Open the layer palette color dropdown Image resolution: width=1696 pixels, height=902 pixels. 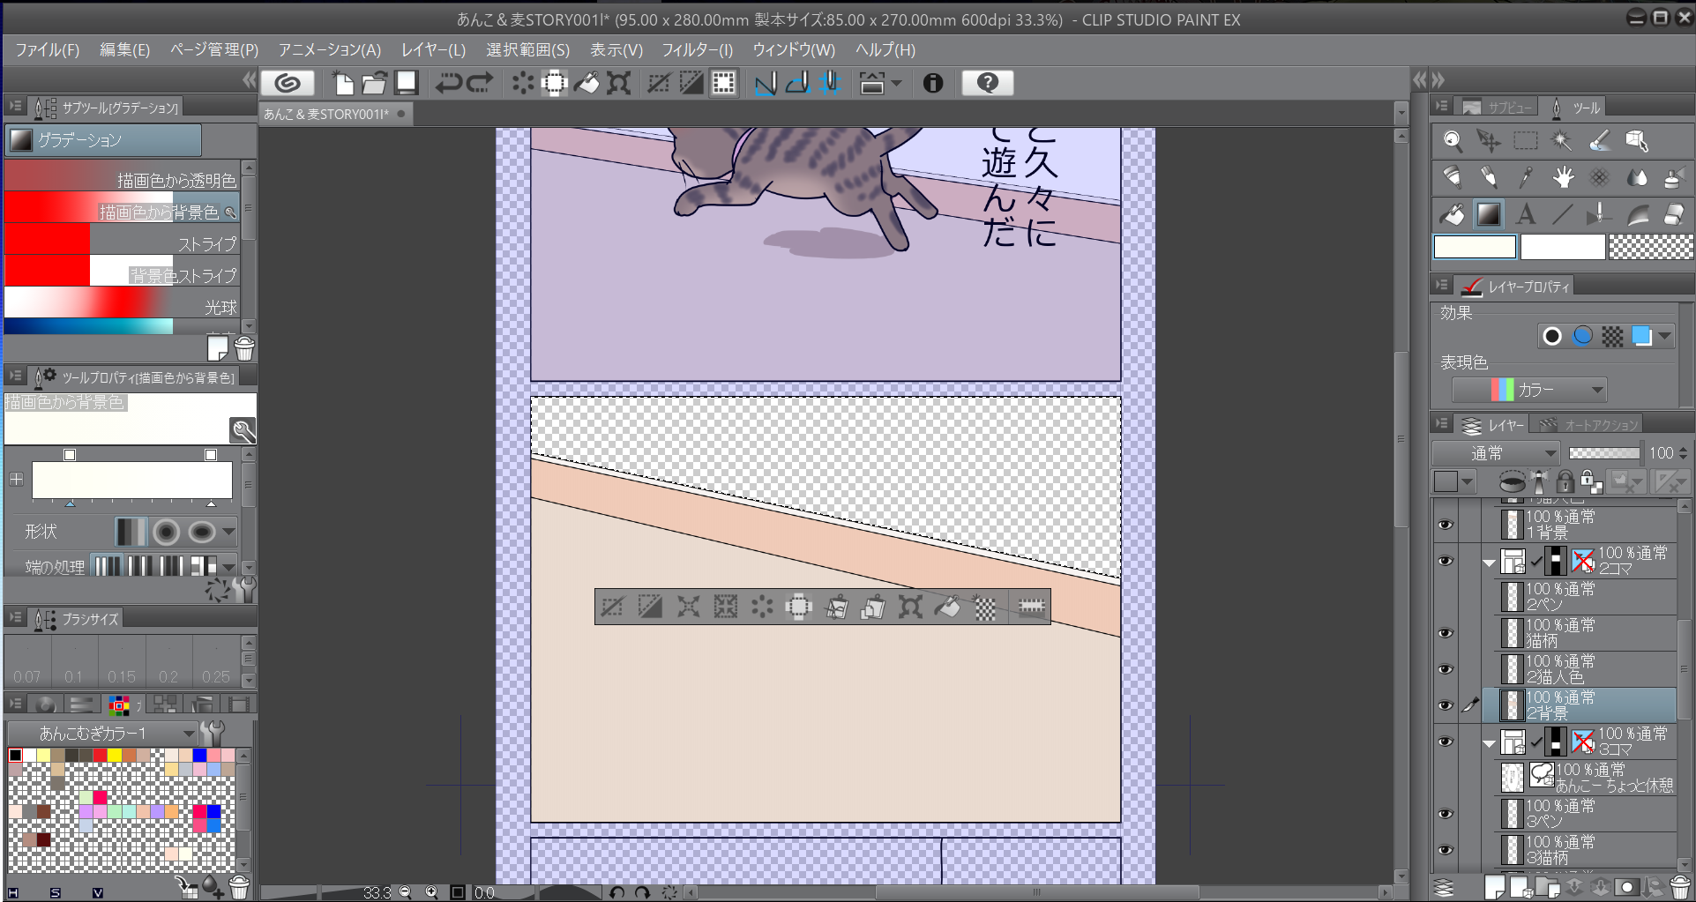(1452, 481)
